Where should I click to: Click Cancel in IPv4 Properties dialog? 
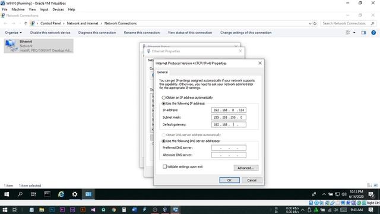pos(252,180)
